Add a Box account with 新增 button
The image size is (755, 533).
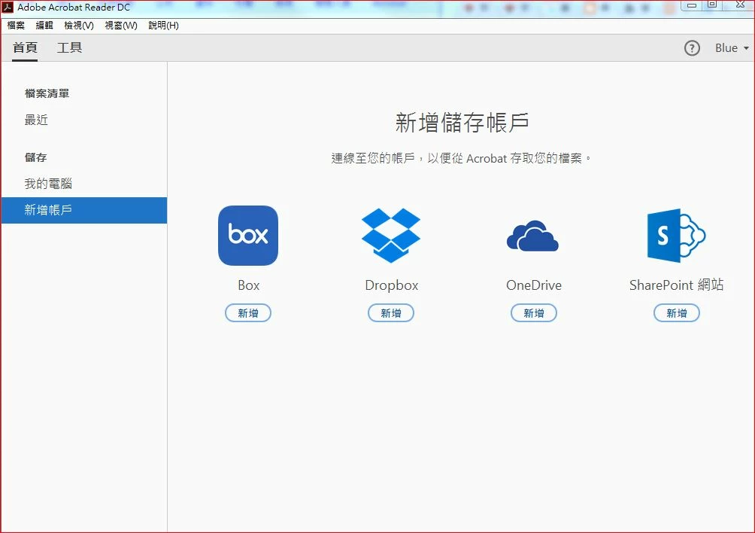click(248, 313)
